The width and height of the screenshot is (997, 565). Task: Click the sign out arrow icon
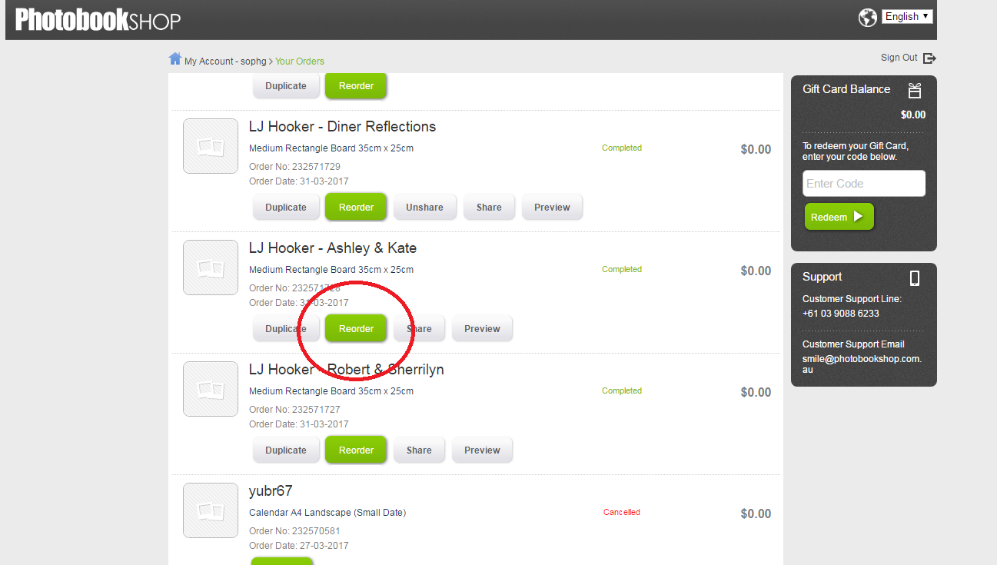(x=929, y=58)
